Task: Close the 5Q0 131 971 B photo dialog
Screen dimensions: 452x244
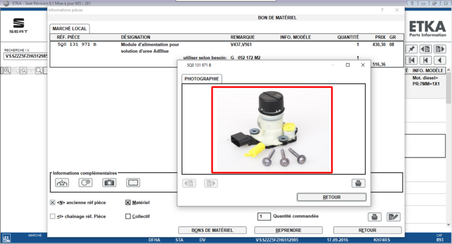Action: [x=363, y=65]
